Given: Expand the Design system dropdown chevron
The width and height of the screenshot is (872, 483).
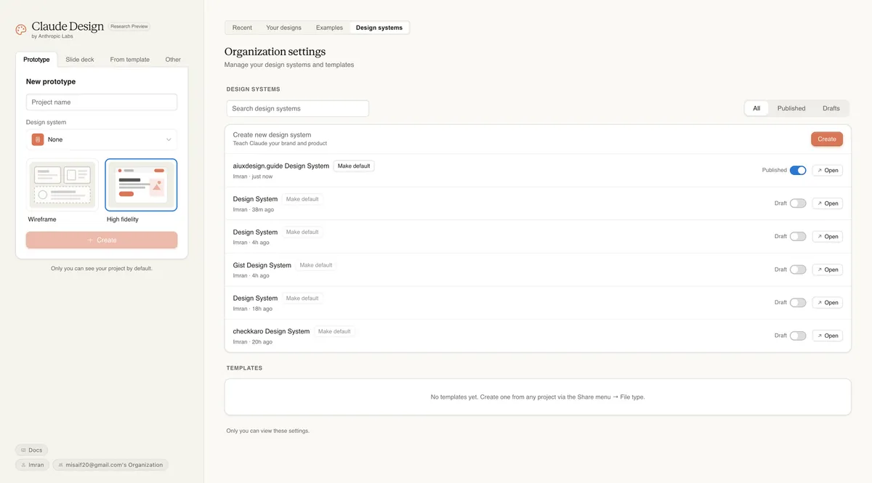Looking at the screenshot, I should click(169, 139).
